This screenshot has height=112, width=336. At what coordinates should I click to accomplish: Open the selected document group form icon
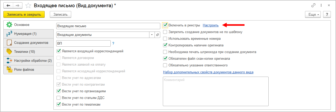point(157,35)
